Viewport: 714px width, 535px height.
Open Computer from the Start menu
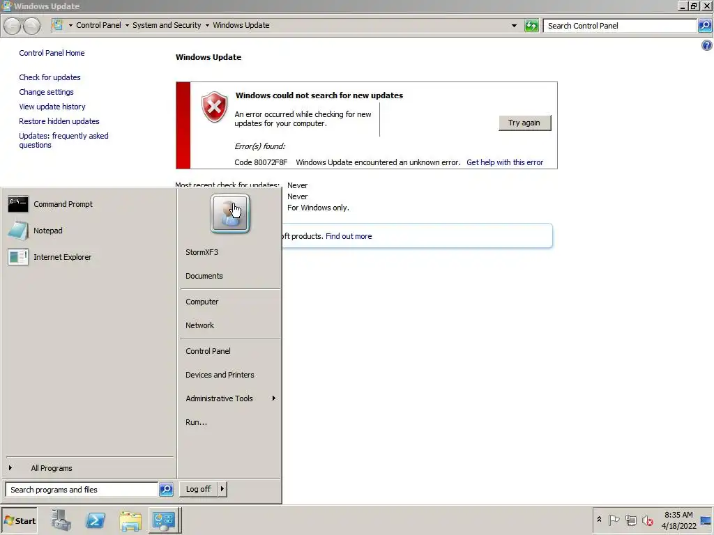click(x=202, y=302)
